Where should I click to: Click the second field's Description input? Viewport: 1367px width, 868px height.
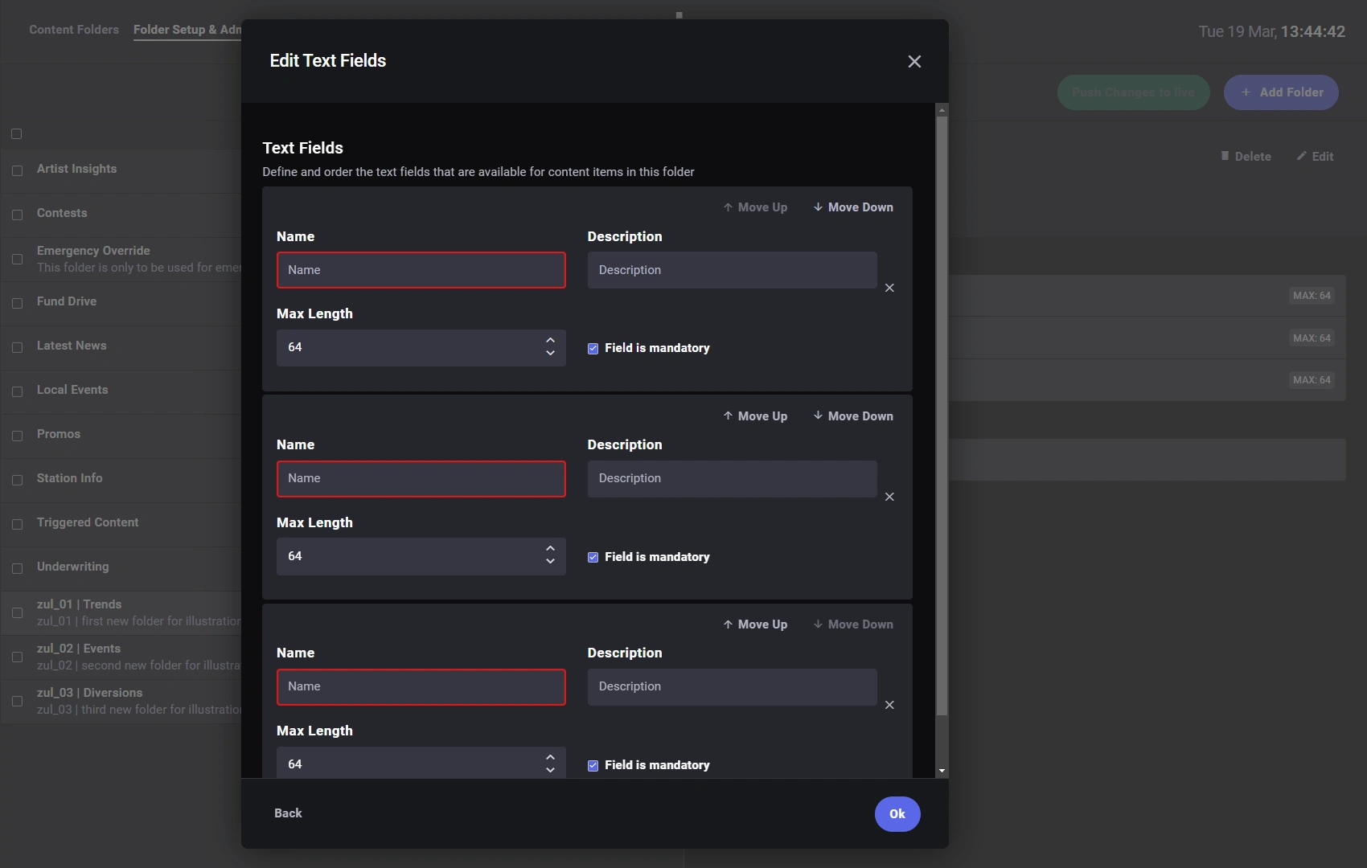(x=732, y=478)
